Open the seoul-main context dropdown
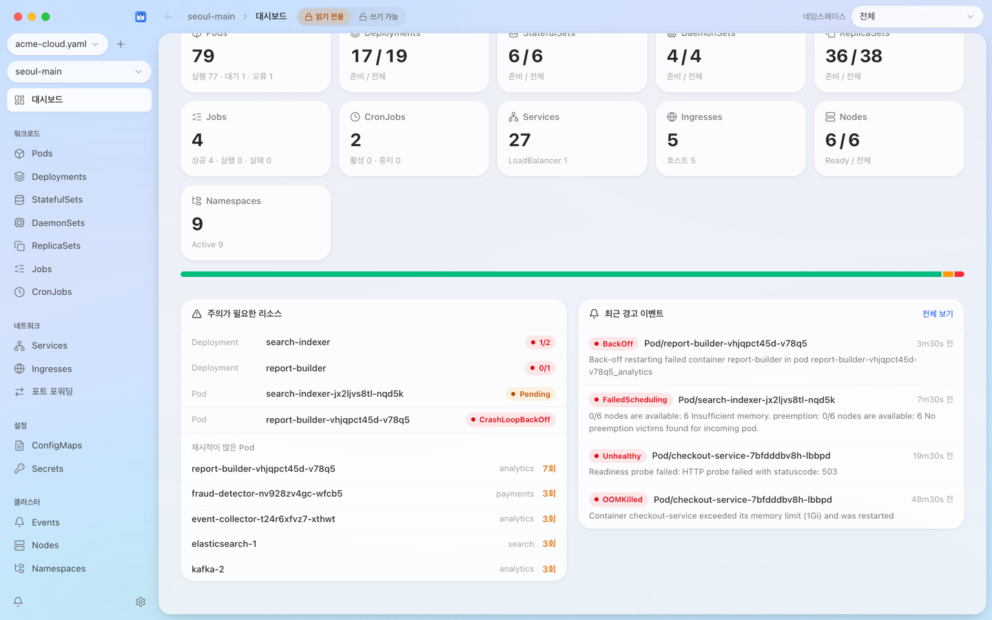The height and width of the screenshot is (620, 992). point(79,72)
